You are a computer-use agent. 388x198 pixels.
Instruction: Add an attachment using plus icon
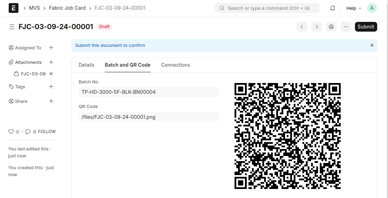[x=51, y=62]
